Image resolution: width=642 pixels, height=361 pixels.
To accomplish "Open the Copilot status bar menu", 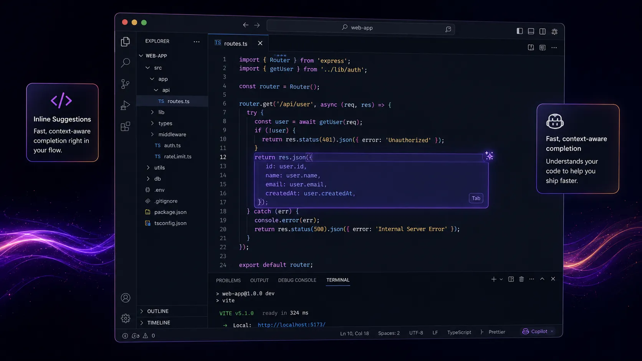I will [x=538, y=331].
